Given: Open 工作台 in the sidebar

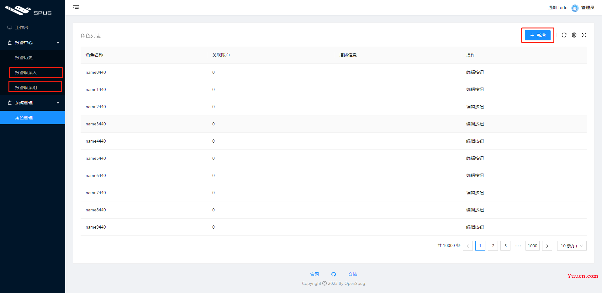Looking at the screenshot, I should tap(22, 28).
